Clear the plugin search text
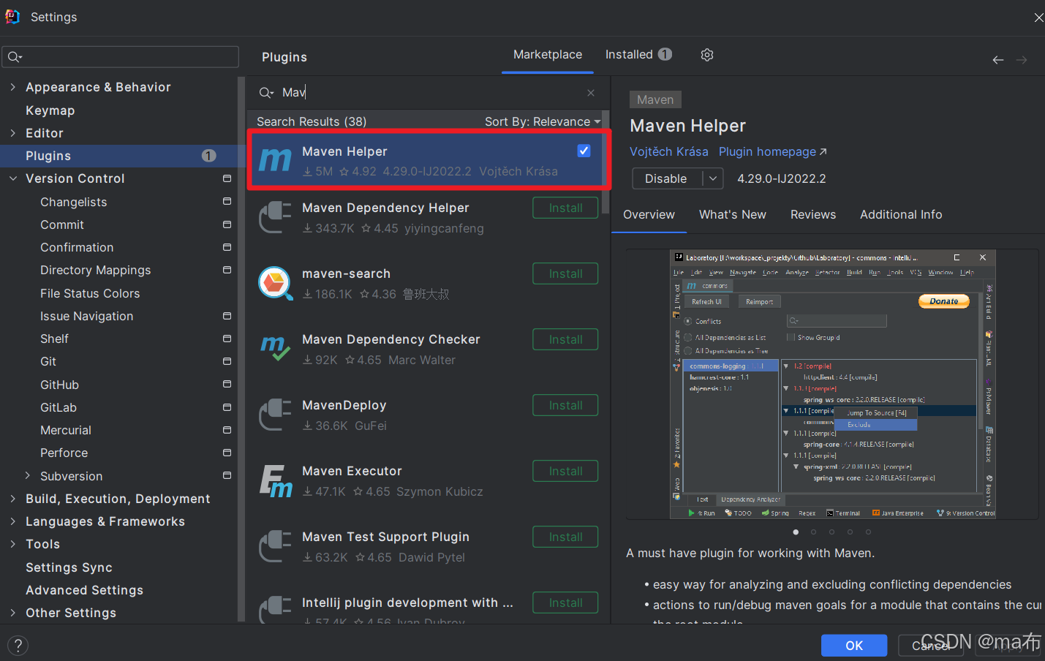Screen dimensions: 1045x661 tap(591, 93)
